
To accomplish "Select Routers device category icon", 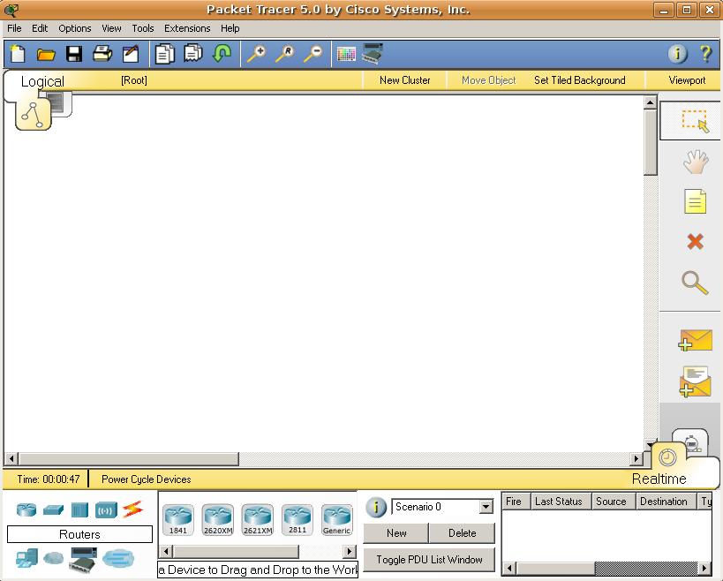I will pyautogui.click(x=26, y=510).
